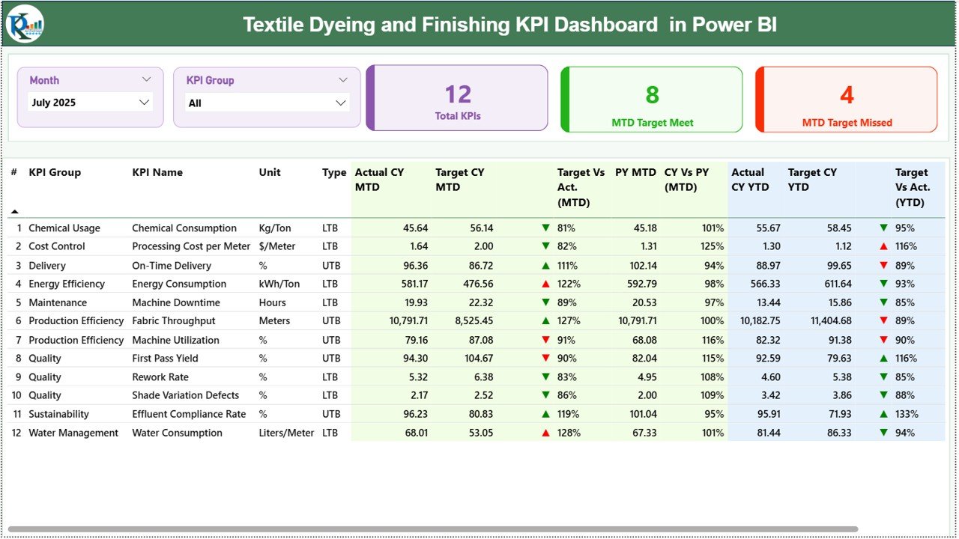Expand the Month slicer header chevron
Screen dimensions: 959x539
(x=147, y=79)
